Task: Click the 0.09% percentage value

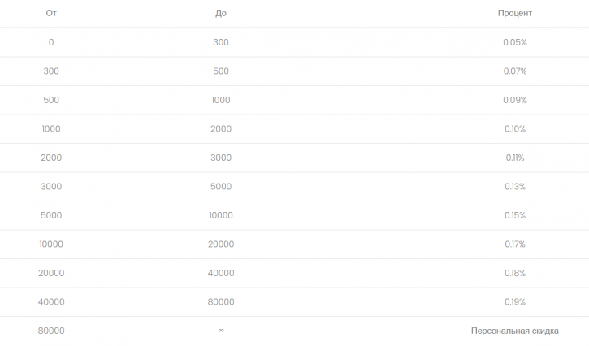Action: [515, 100]
